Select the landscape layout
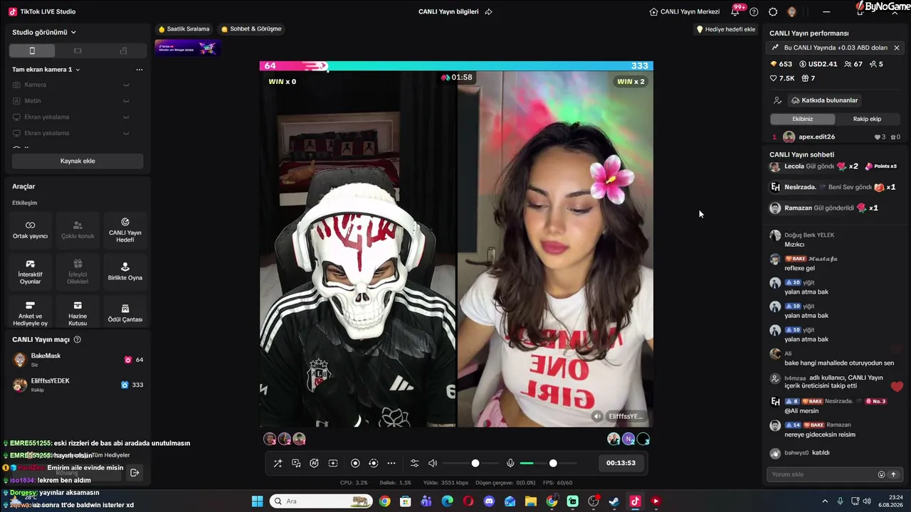The height and width of the screenshot is (512, 911). 78,50
